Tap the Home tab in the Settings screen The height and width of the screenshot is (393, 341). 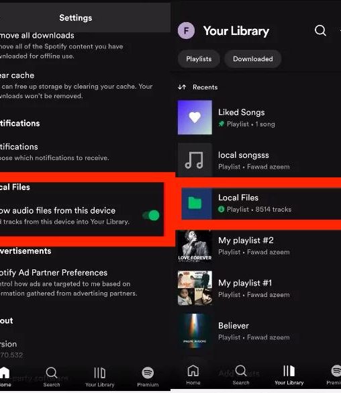click(x=5, y=377)
